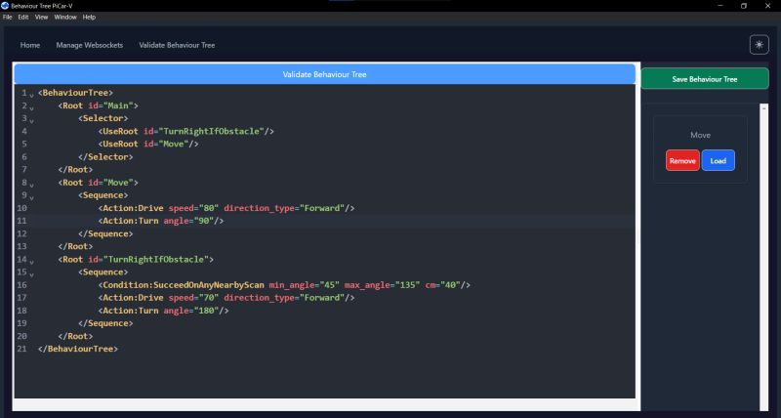The height and width of the screenshot is (418, 781).
Task: Click the min_angle="45" attribute
Action: point(305,285)
